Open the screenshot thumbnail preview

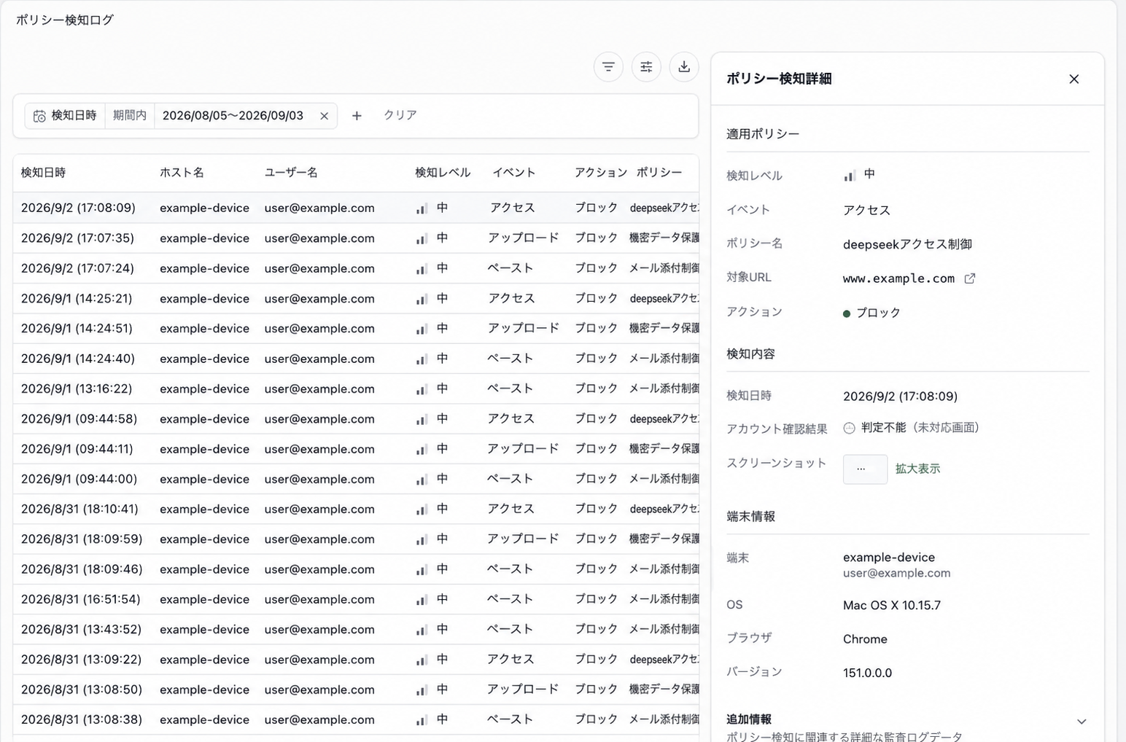[x=865, y=469]
